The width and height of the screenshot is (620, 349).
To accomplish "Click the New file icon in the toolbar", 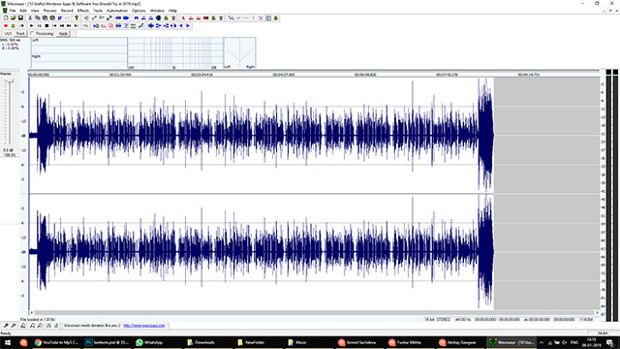I will [x=6, y=17].
